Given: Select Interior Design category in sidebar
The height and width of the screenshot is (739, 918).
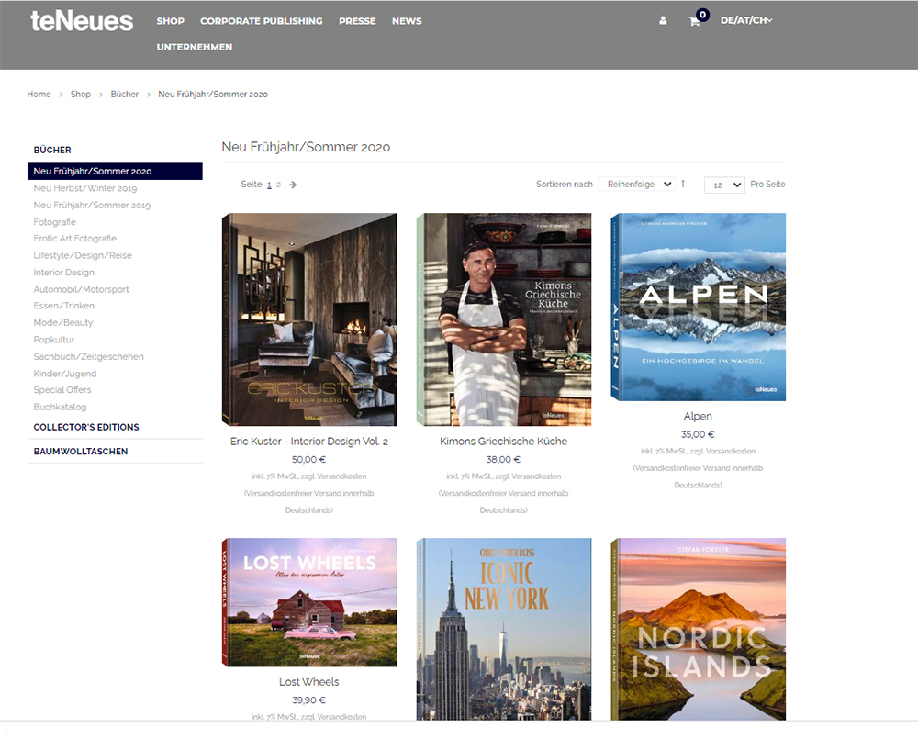Looking at the screenshot, I should 64,273.
